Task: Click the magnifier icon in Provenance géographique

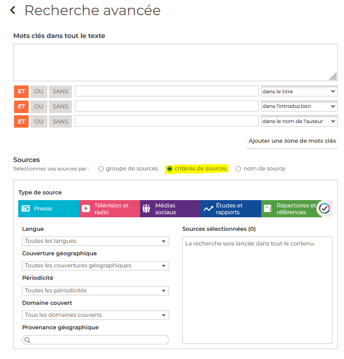Action: [28, 340]
